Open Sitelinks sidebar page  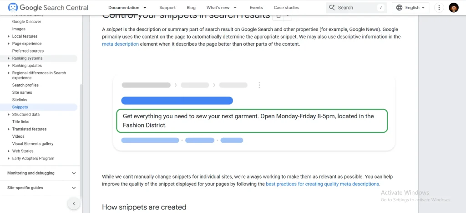(20, 100)
